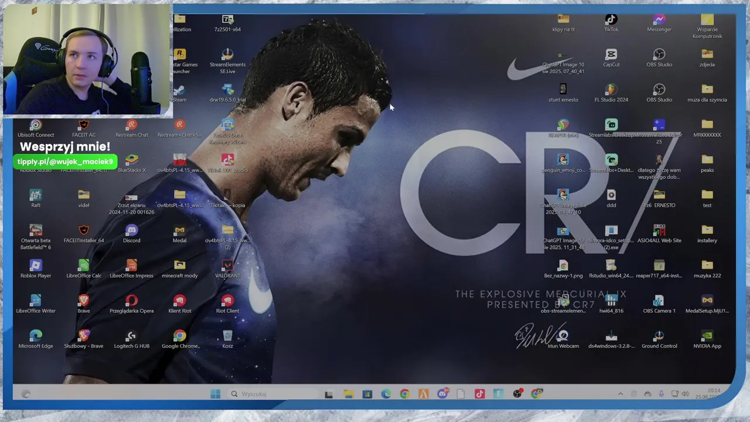Viewport: 750px width, 422px height.
Task: Open OBS Studio from the taskbar
Action: (517, 394)
